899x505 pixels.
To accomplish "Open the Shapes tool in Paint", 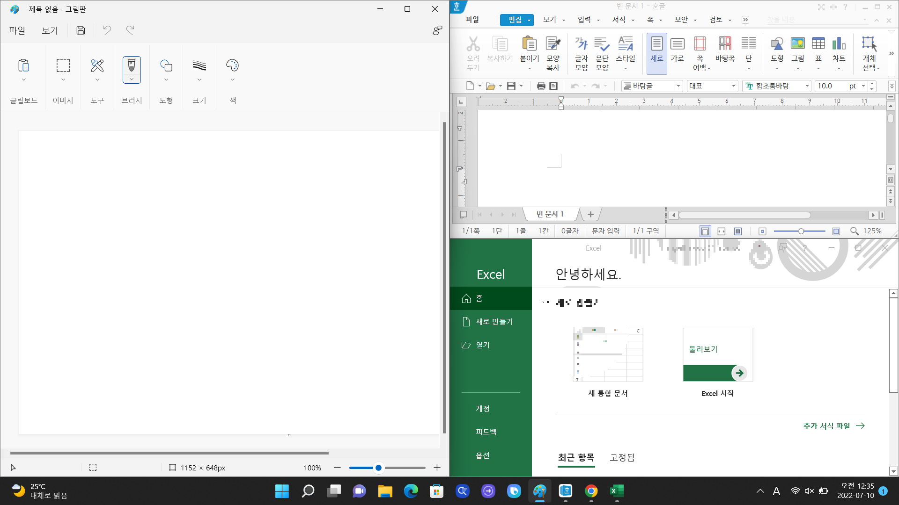I will (166, 65).
